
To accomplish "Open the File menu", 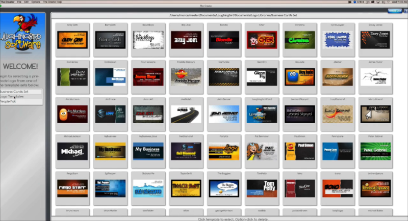I will [19, 2].
